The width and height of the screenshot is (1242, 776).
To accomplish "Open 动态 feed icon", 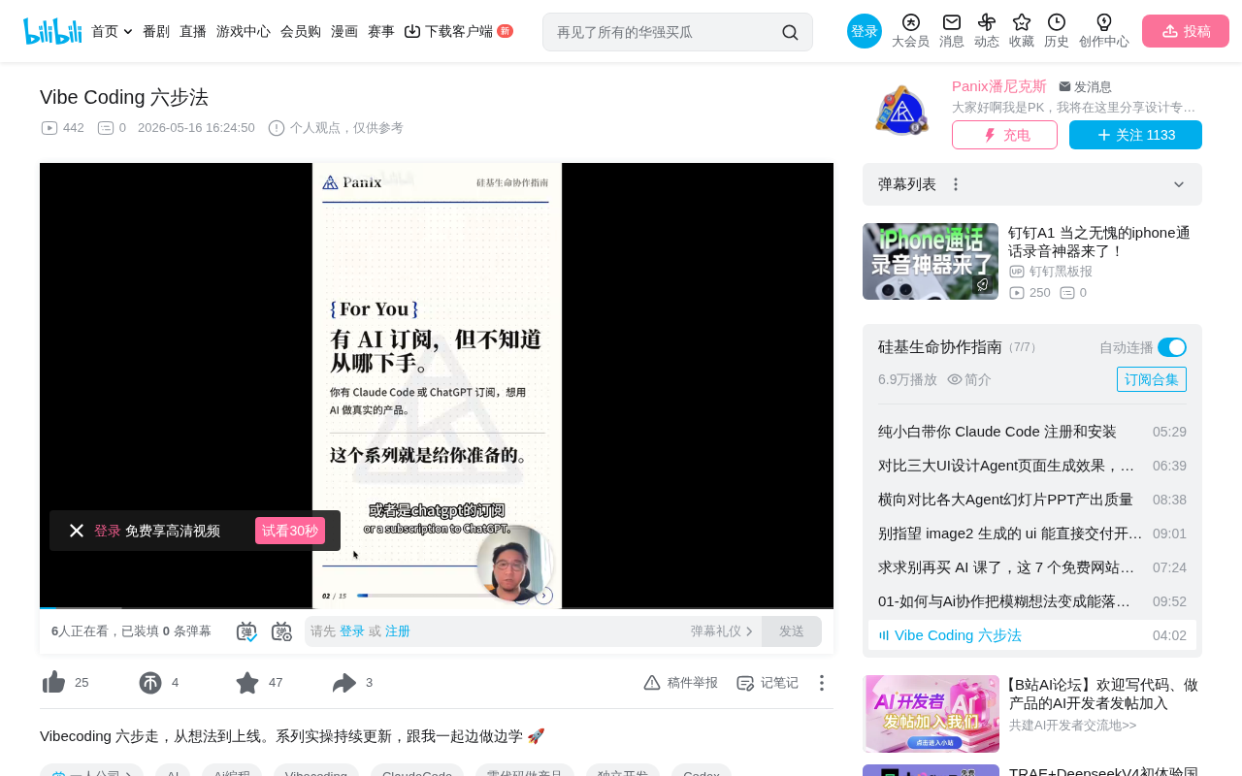I will click(987, 31).
